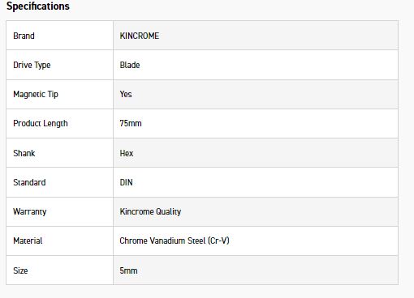Viewport: 414px width, 298px height.
Task: Click the 75mm product length value
Action: 131,123
